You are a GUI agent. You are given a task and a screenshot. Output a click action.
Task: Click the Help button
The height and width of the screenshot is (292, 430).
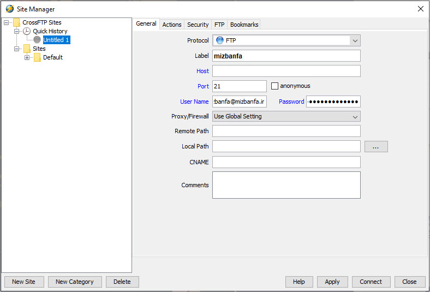click(298, 282)
